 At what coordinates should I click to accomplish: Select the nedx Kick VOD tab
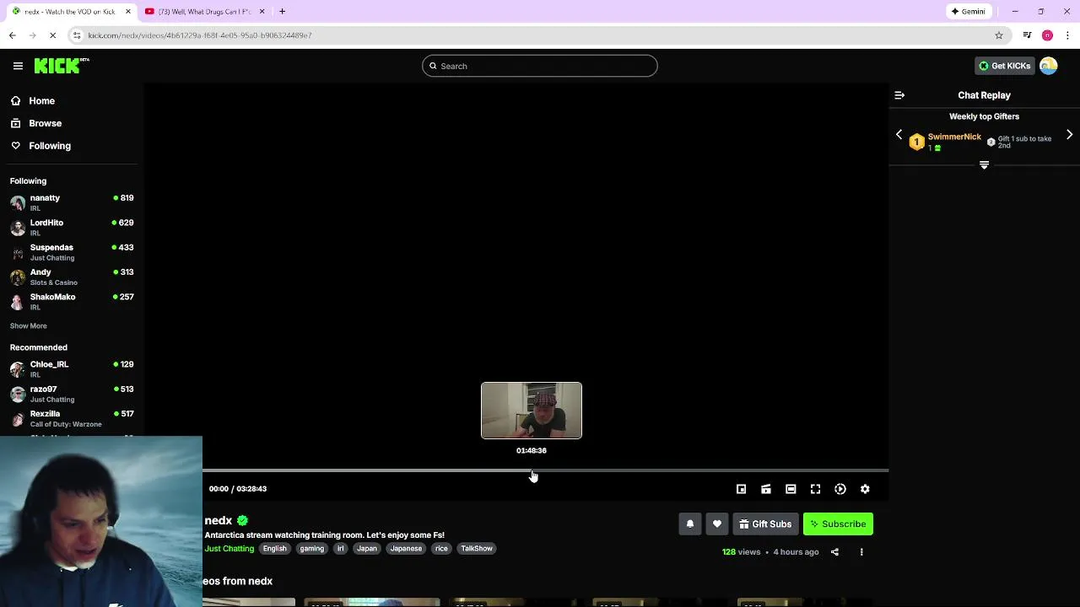click(71, 11)
